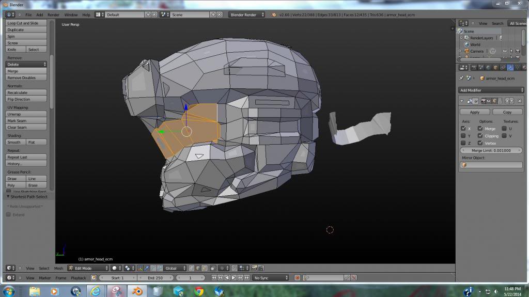Image resolution: width=529 pixels, height=297 pixels.
Task: Click the record keyframe button in timeline
Action: tap(297, 278)
